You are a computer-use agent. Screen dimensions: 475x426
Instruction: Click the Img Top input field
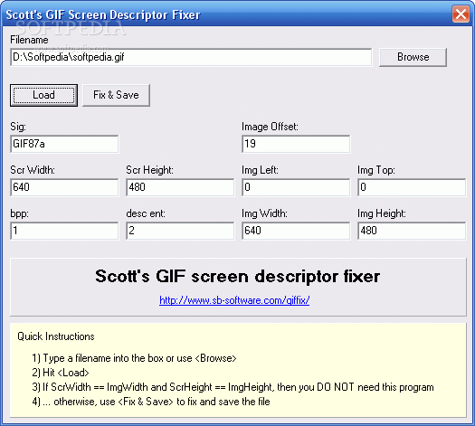[412, 187]
